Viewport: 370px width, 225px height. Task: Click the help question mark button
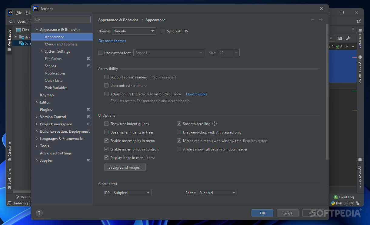point(39,213)
